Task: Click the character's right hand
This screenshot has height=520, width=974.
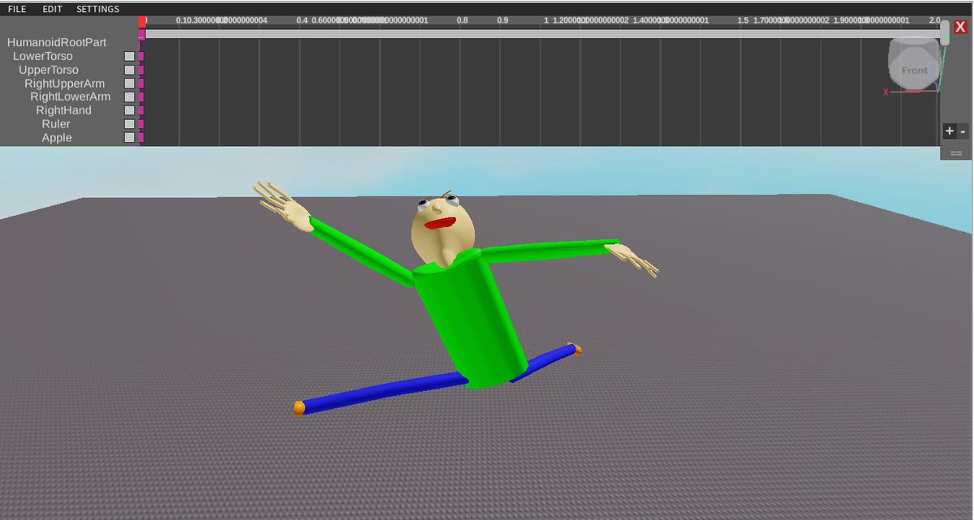Action: tap(632, 260)
